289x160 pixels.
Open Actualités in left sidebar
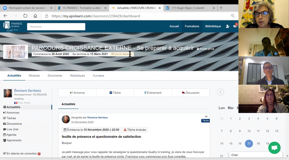(x=27, y=107)
